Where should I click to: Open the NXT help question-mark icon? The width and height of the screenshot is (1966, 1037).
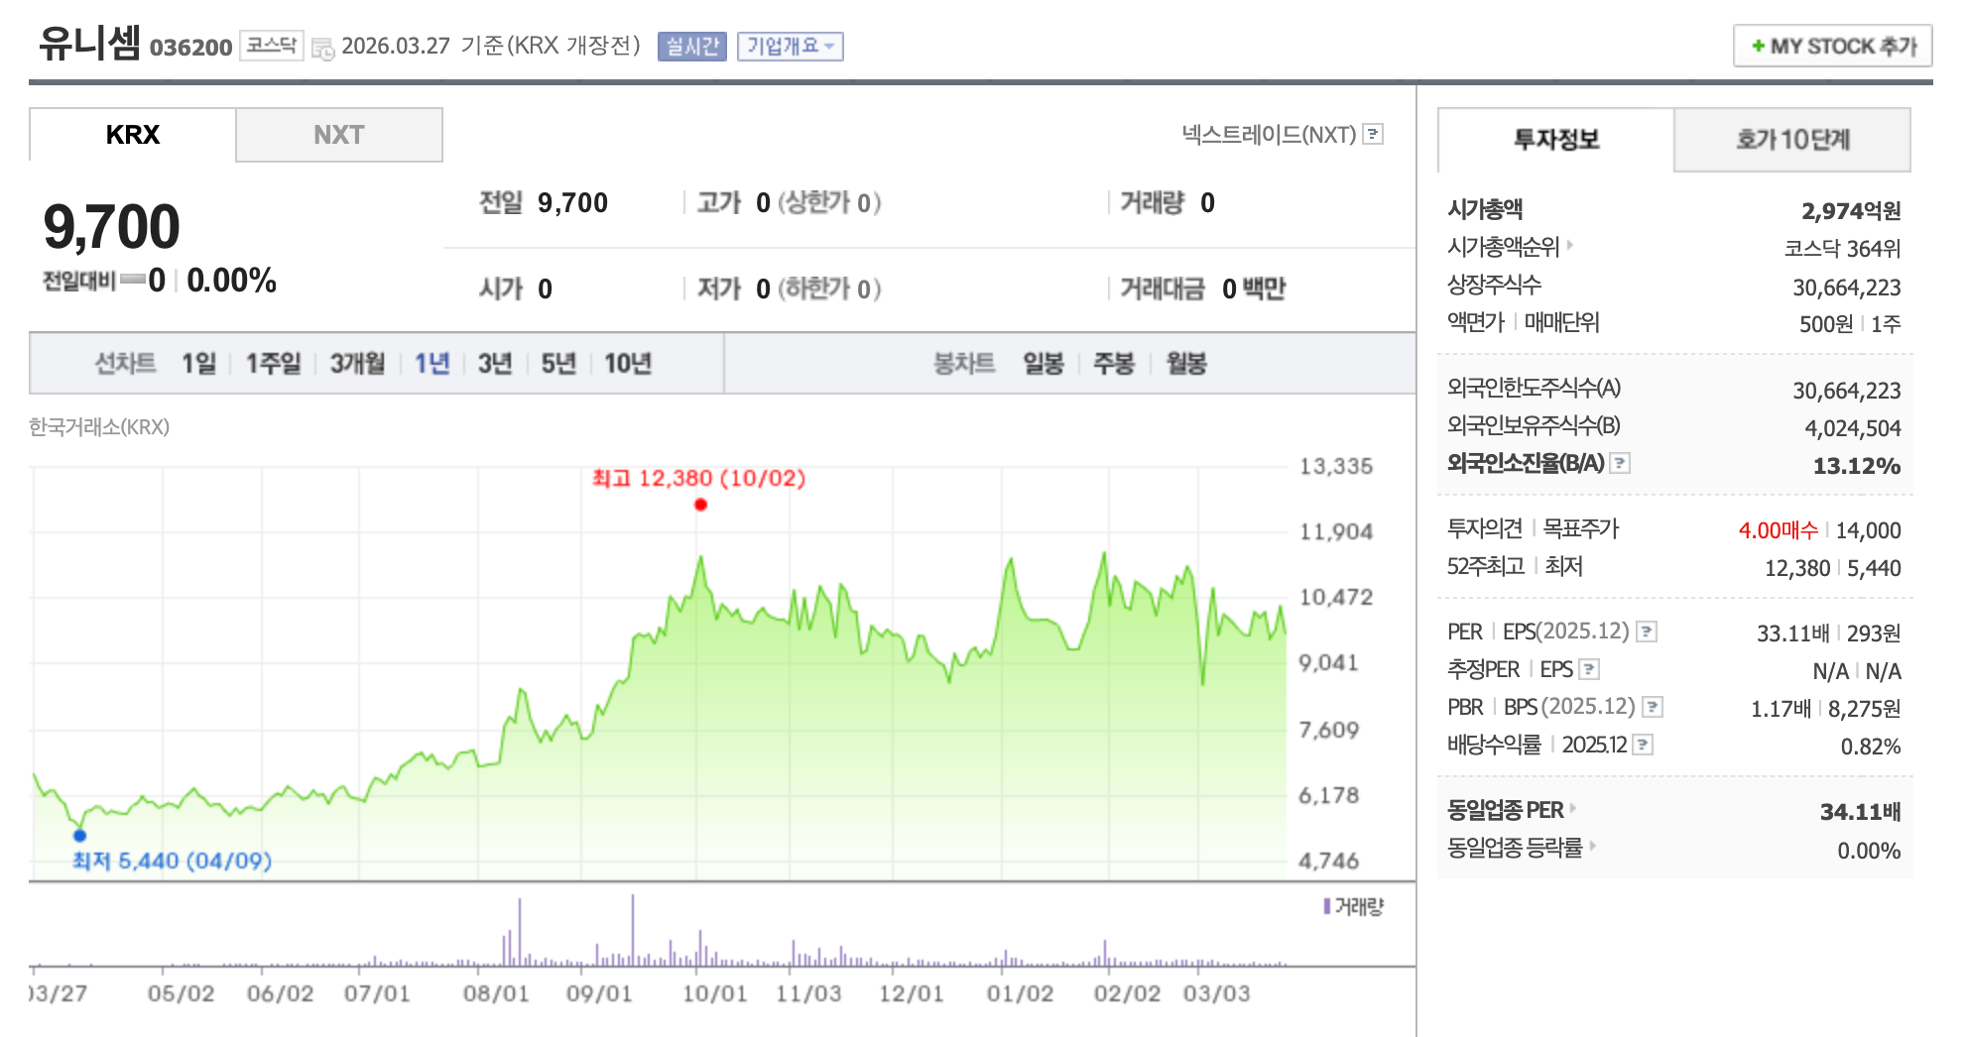[x=1373, y=134]
